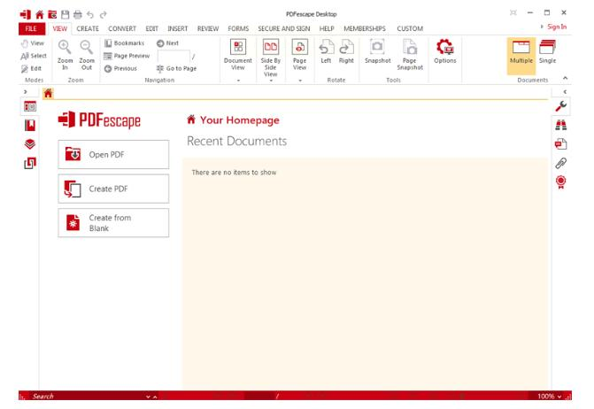Open the page thumbnails panel icon
This screenshot has width=594, height=409.
click(30, 107)
